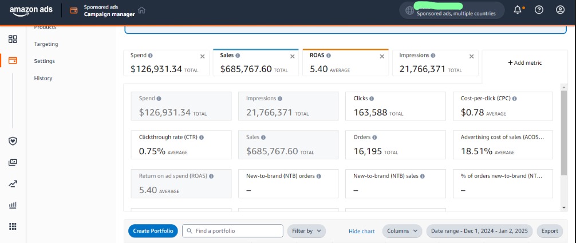Open the trending graph insights sidebar icon
This screenshot has height=243, width=576.
(x=13, y=184)
